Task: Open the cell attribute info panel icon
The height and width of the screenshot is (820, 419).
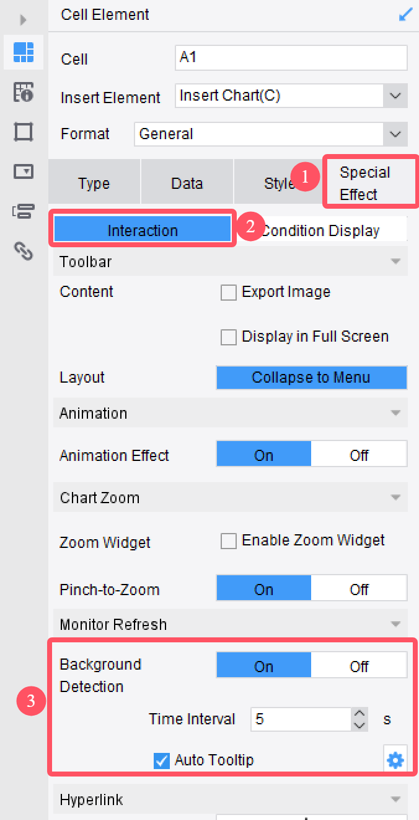Action: point(23,91)
